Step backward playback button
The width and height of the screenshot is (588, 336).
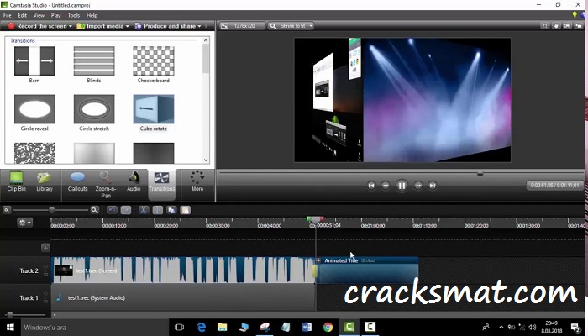[x=386, y=186]
